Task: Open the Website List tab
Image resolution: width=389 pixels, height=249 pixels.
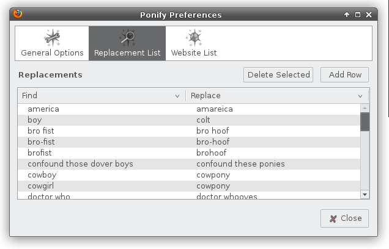Action: (x=193, y=43)
